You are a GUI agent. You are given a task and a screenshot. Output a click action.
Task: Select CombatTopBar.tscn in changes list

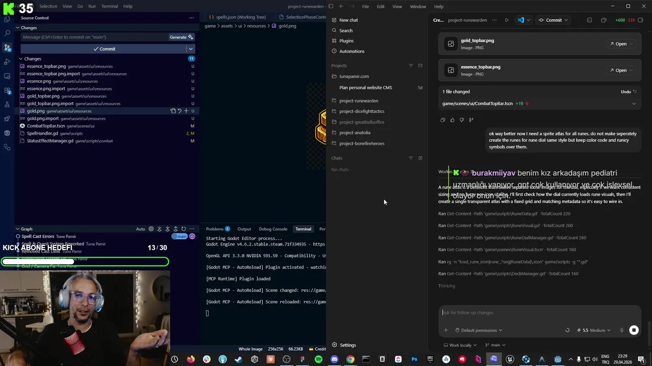[x=107, y=126]
